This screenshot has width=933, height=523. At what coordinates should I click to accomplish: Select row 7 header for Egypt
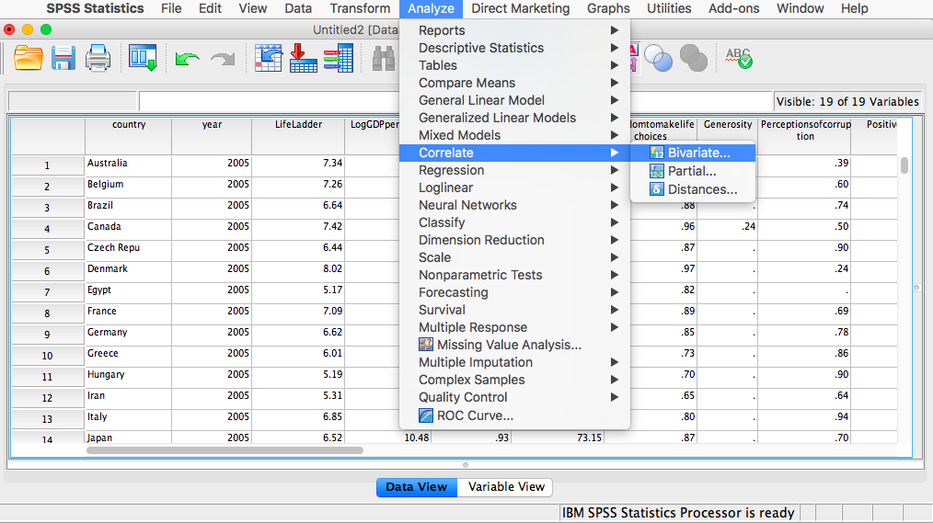48,291
